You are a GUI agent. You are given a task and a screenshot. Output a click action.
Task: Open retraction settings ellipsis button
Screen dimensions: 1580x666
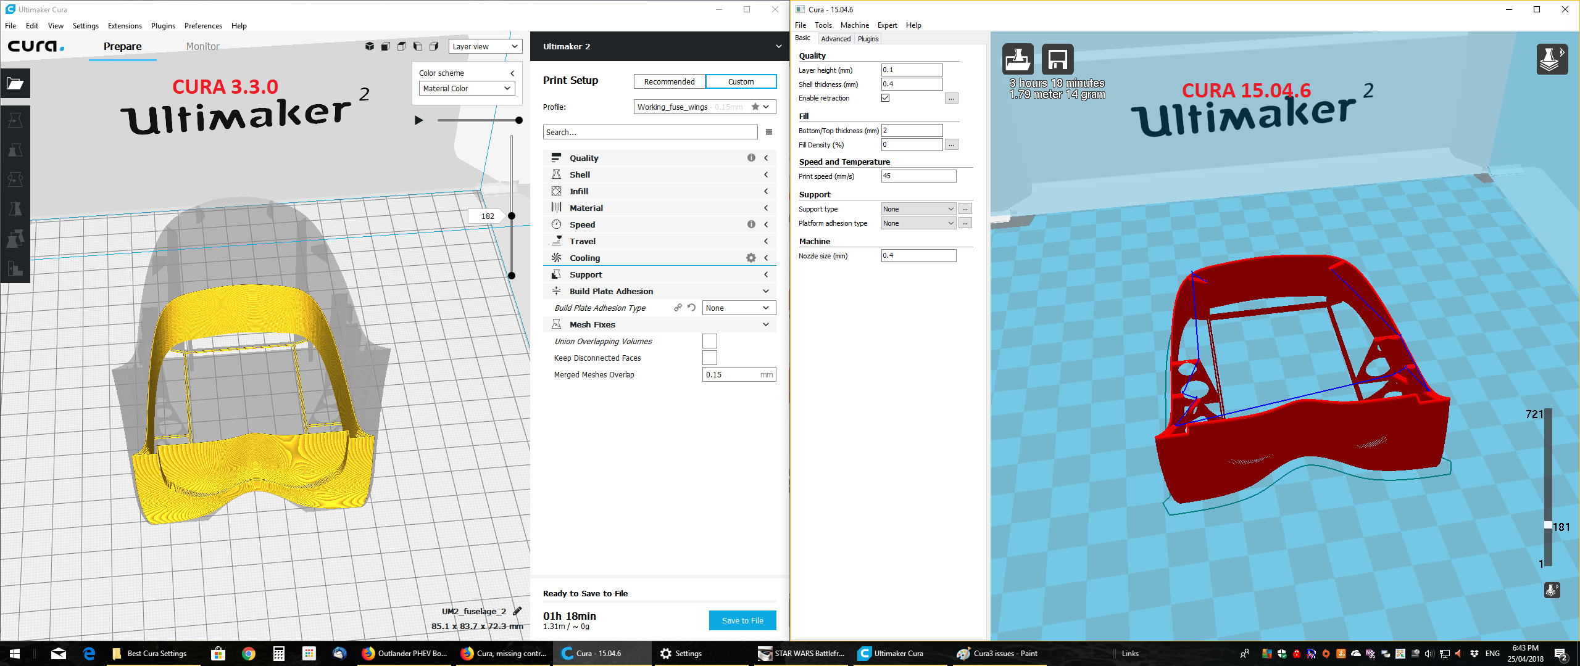[952, 98]
